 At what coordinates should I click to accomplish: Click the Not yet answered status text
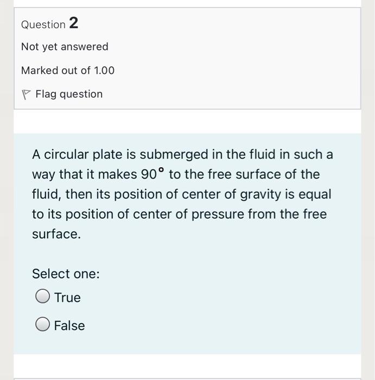(x=65, y=47)
